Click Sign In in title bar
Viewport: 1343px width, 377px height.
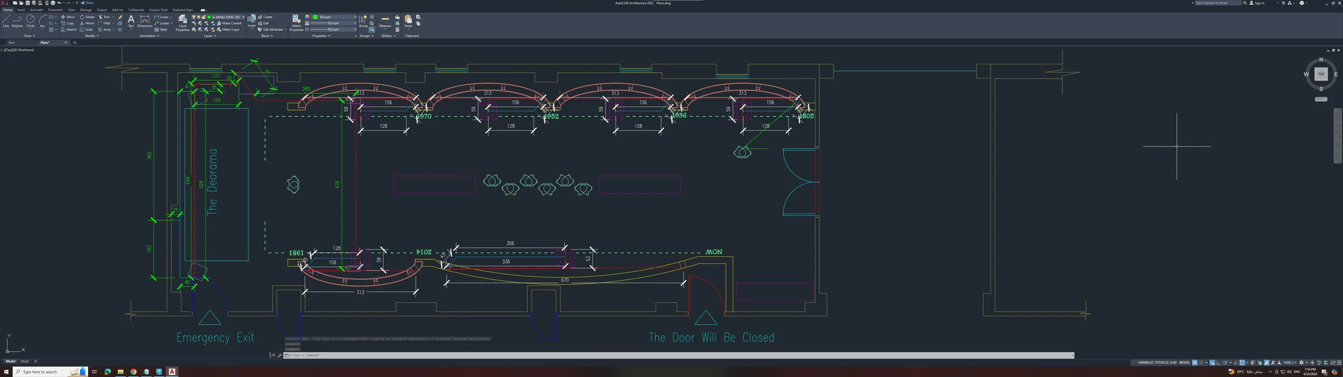click(x=1257, y=3)
